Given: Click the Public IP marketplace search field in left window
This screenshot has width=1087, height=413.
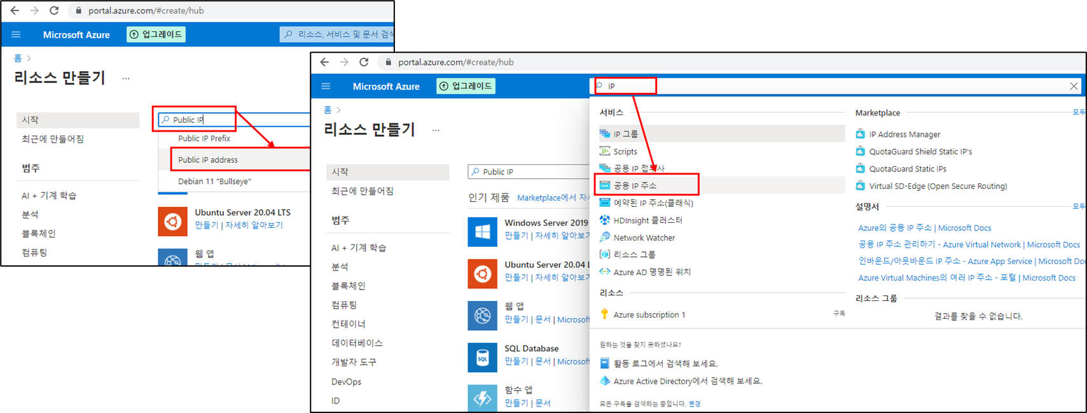Looking at the screenshot, I should 235,120.
